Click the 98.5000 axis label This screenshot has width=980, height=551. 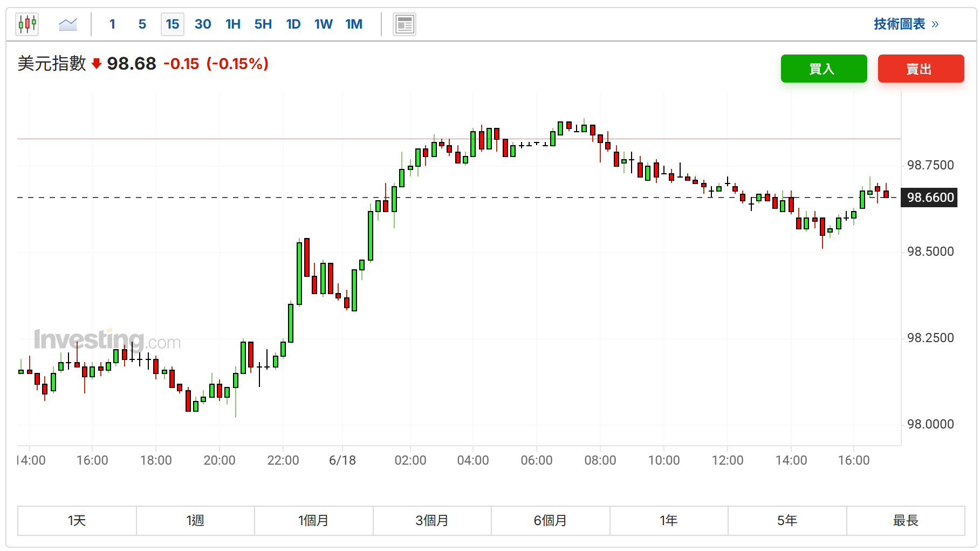(x=930, y=251)
